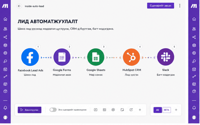
Task: Open profile avatar in the right-hand sidebar
Action: [x=194, y=117]
